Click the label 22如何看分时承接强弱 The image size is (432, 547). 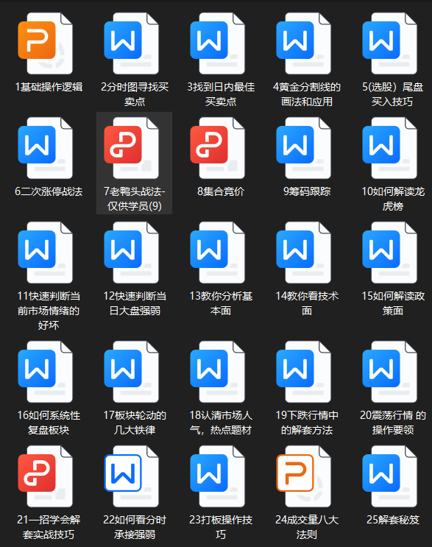click(135, 527)
